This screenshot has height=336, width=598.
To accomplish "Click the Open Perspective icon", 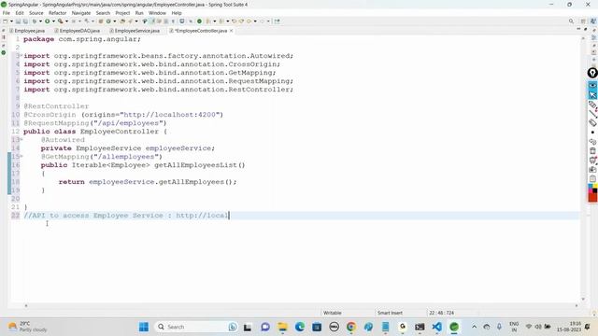I will click(583, 21).
